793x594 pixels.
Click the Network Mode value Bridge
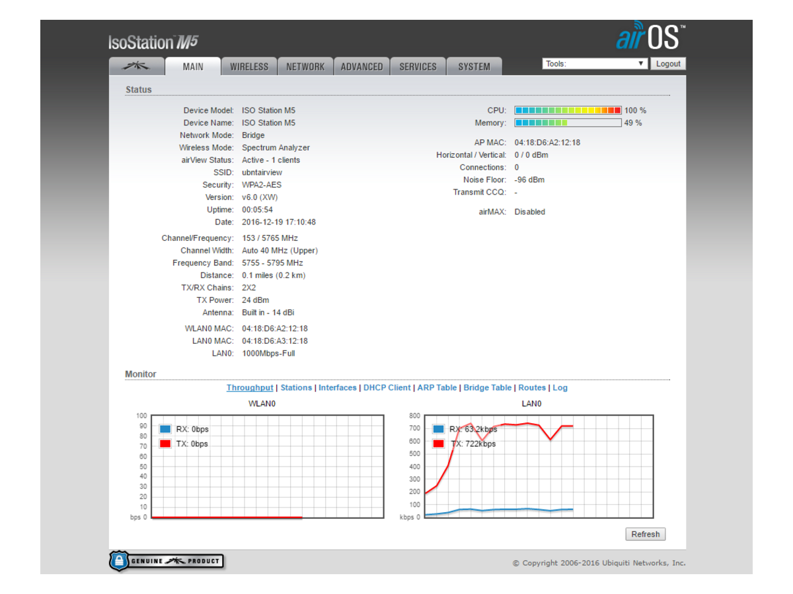click(x=253, y=135)
